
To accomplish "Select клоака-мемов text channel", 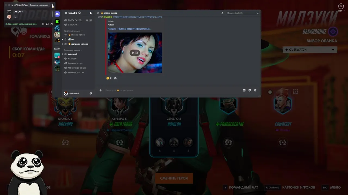I will [78, 35].
